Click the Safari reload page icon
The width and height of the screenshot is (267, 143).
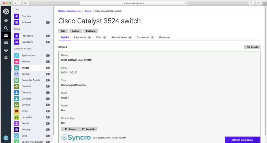click(186, 3)
